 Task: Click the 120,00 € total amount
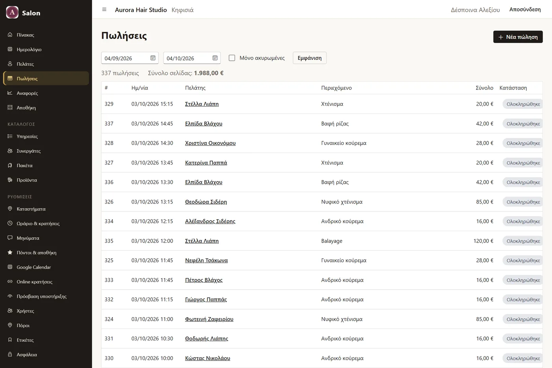483,241
